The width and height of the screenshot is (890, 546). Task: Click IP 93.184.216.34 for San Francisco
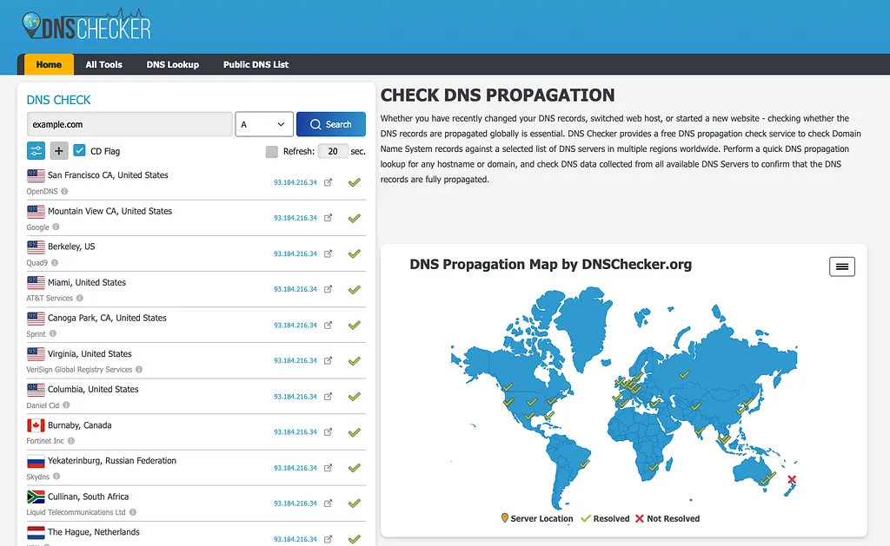click(296, 182)
